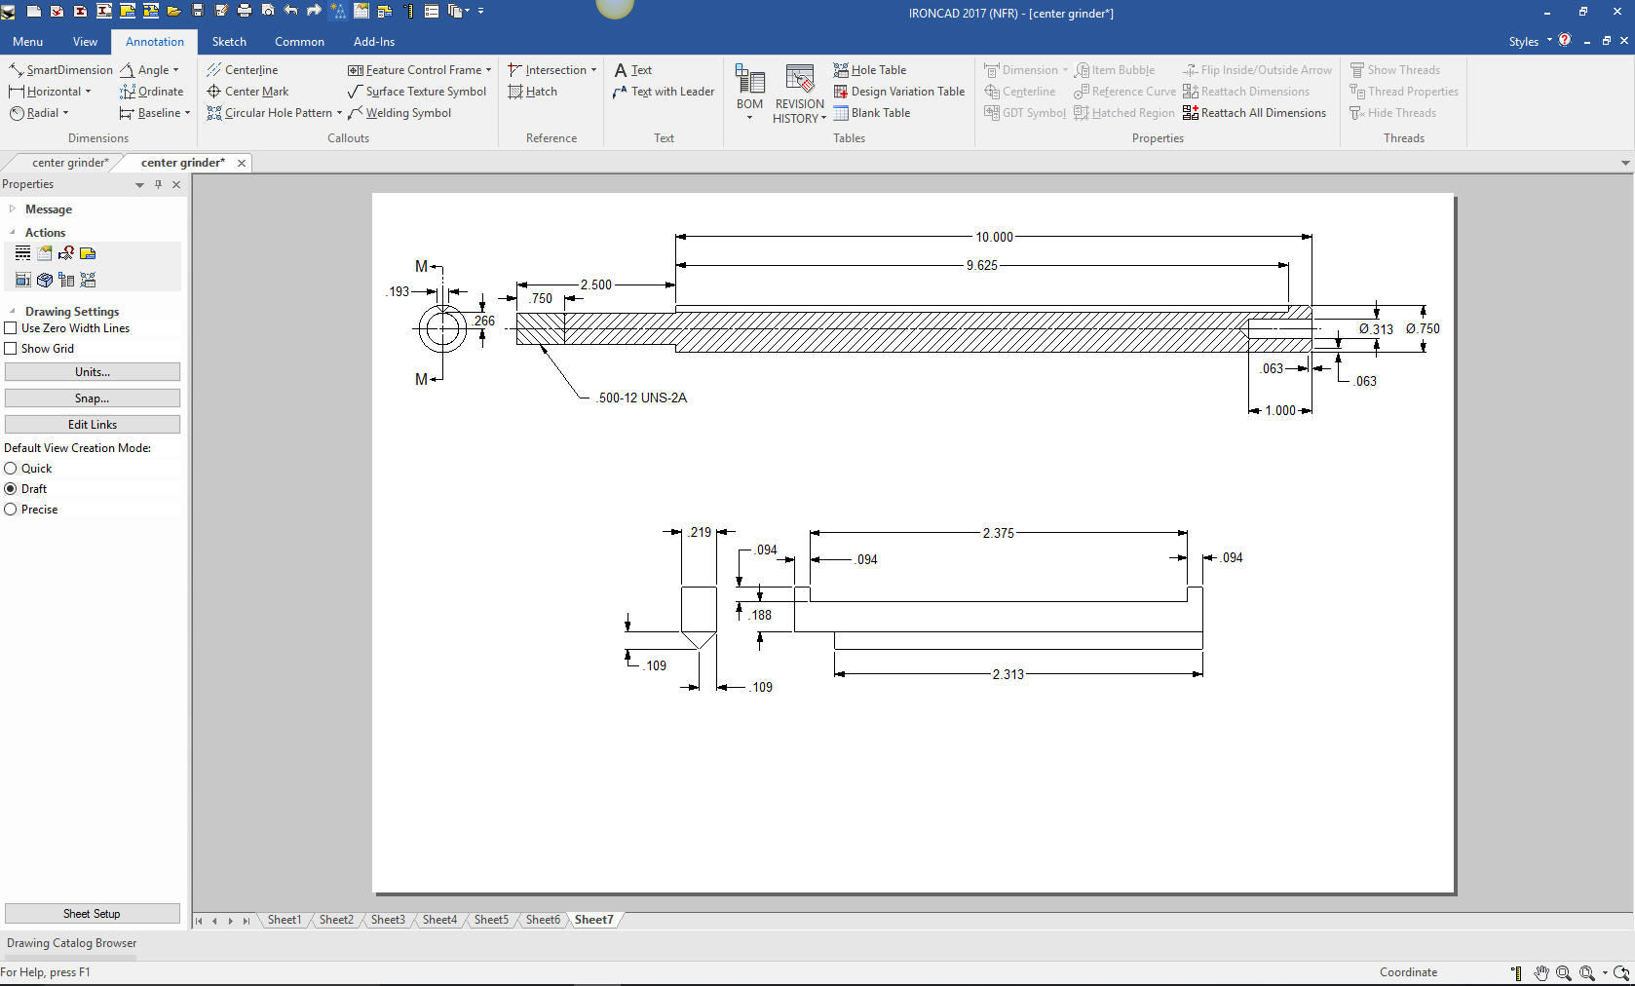Select the Horizontal dimension tool
The height and width of the screenshot is (986, 1635).
(45, 92)
